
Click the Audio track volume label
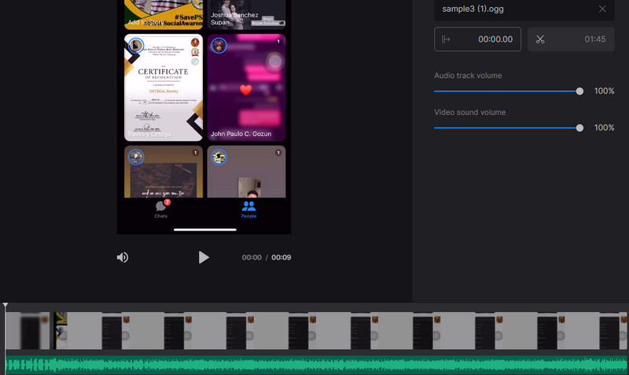(x=468, y=75)
